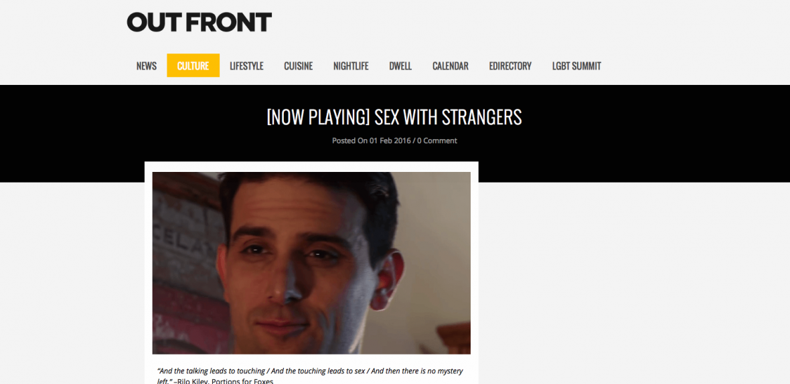Image resolution: width=790 pixels, height=384 pixels.
Task: Click the 01 Feb 2016 post date
Action: coord(390,141)
